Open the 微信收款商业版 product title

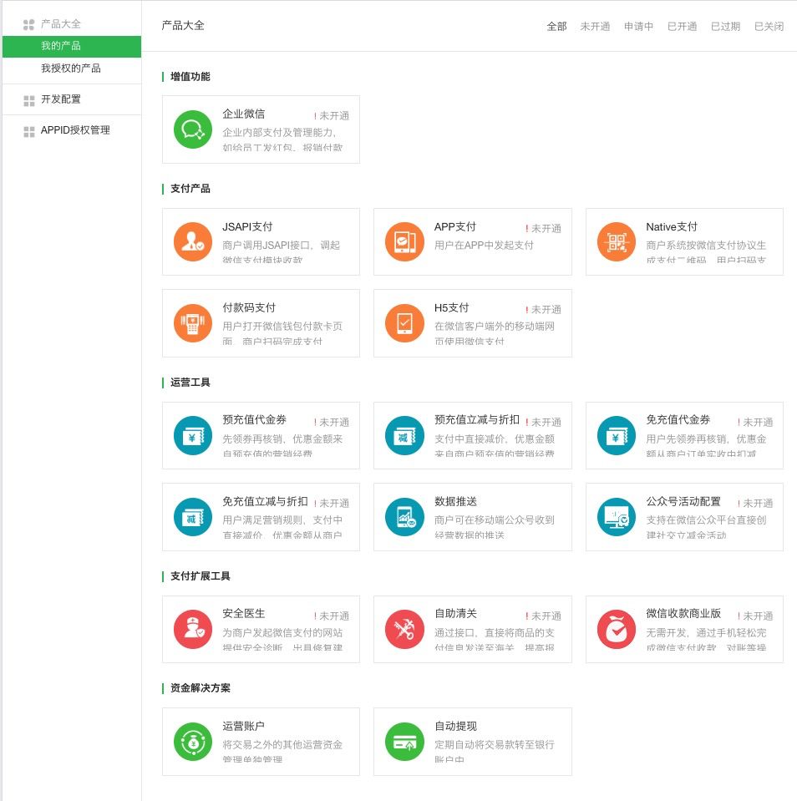[x=683, y=614]
